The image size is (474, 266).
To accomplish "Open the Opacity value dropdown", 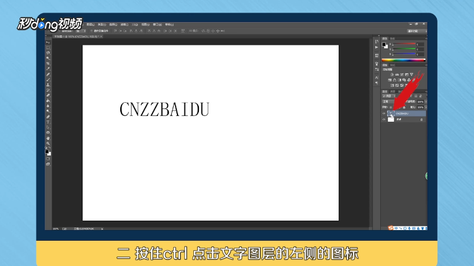I will click(x=426, y=101).
